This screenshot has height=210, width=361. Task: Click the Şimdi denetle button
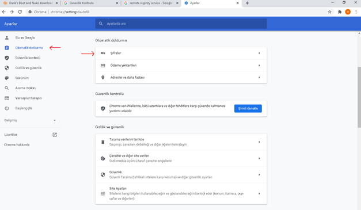pyautogui.click(x=248, y=109)
